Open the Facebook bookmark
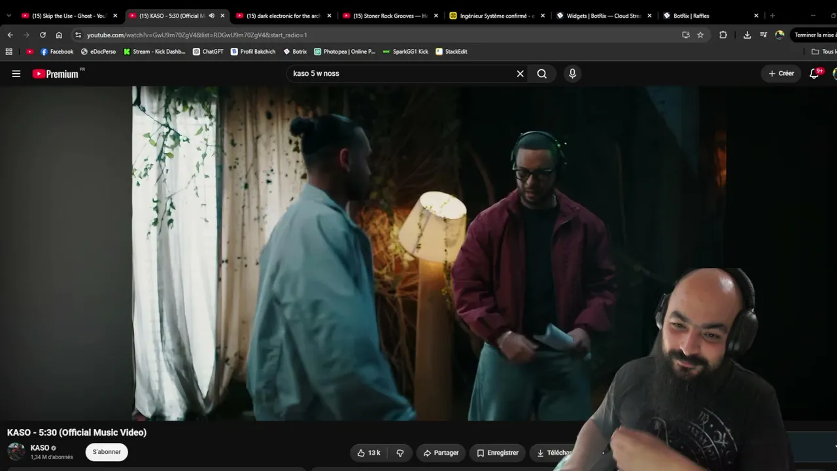Screen dimensions: 837x471 tap(57, 52)
